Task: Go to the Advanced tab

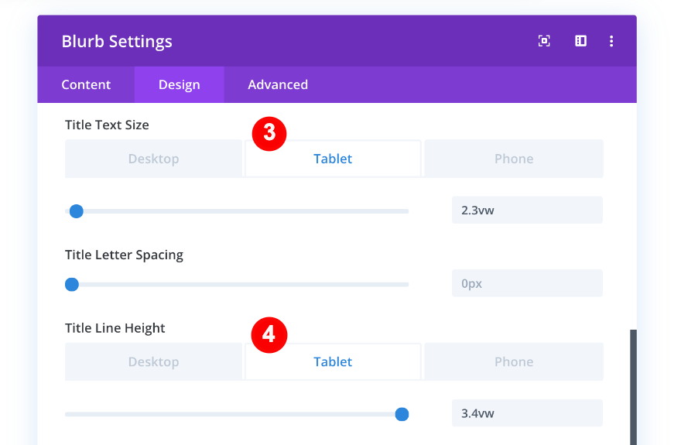Action: [278, 85]
